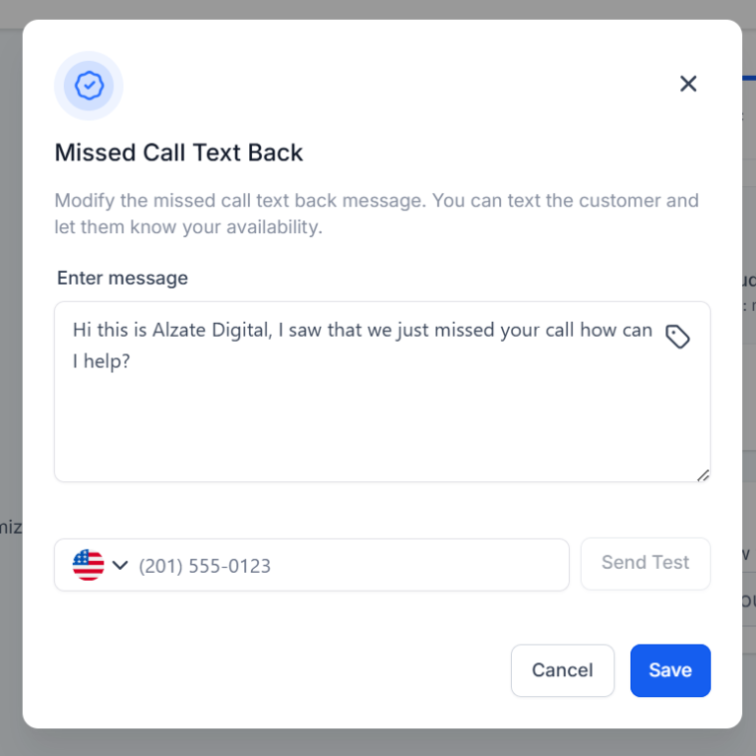The image size is (756, 756).
Task: Click the US flag country icon
Action: (x=89, y=565)
